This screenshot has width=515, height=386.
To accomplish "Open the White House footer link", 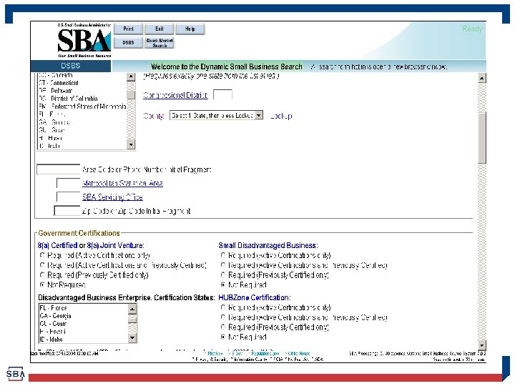I will tap(299, 354).
